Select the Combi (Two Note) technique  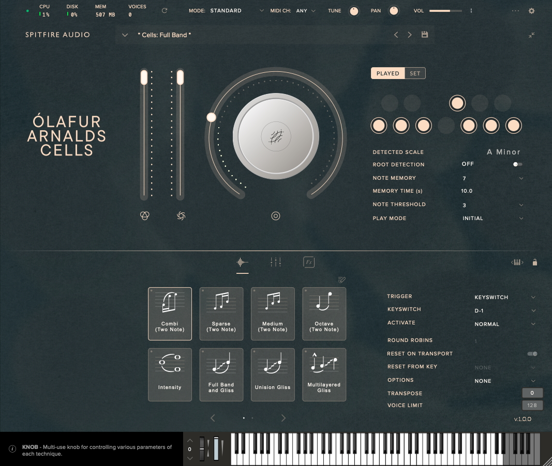[170, 314]
